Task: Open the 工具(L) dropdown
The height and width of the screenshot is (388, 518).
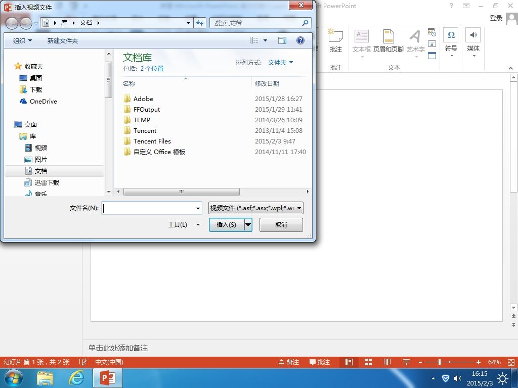Action: (x=184, y=224)
